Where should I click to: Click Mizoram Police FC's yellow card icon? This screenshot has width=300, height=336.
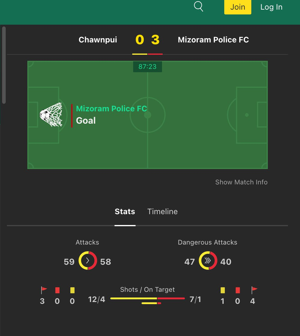tap(223, 290)
